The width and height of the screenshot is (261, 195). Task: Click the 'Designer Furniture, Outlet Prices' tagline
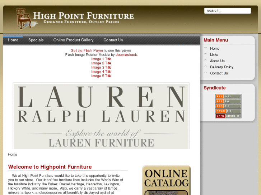(x=81, y=22)
